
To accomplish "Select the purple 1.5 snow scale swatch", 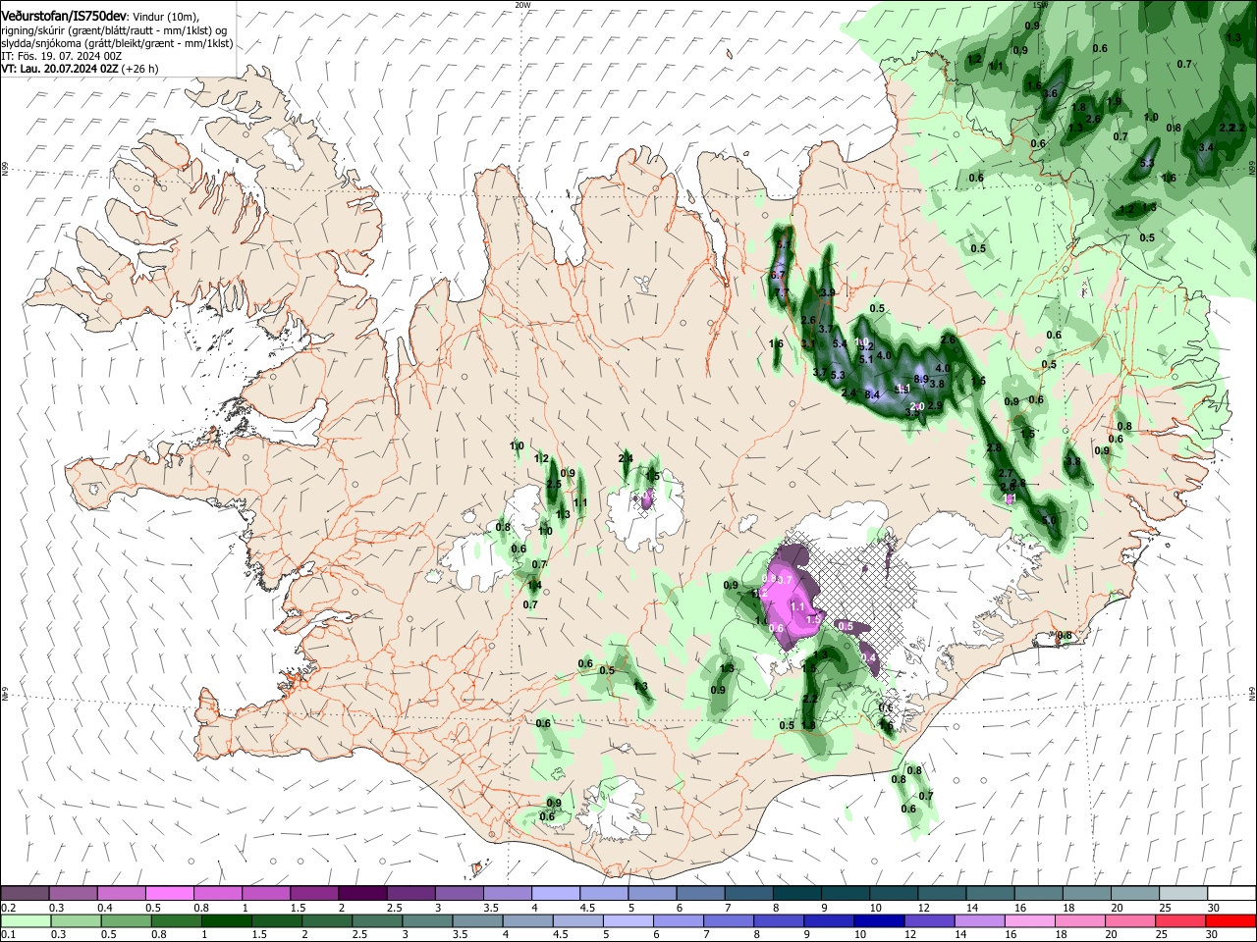I will click(314, 893).
